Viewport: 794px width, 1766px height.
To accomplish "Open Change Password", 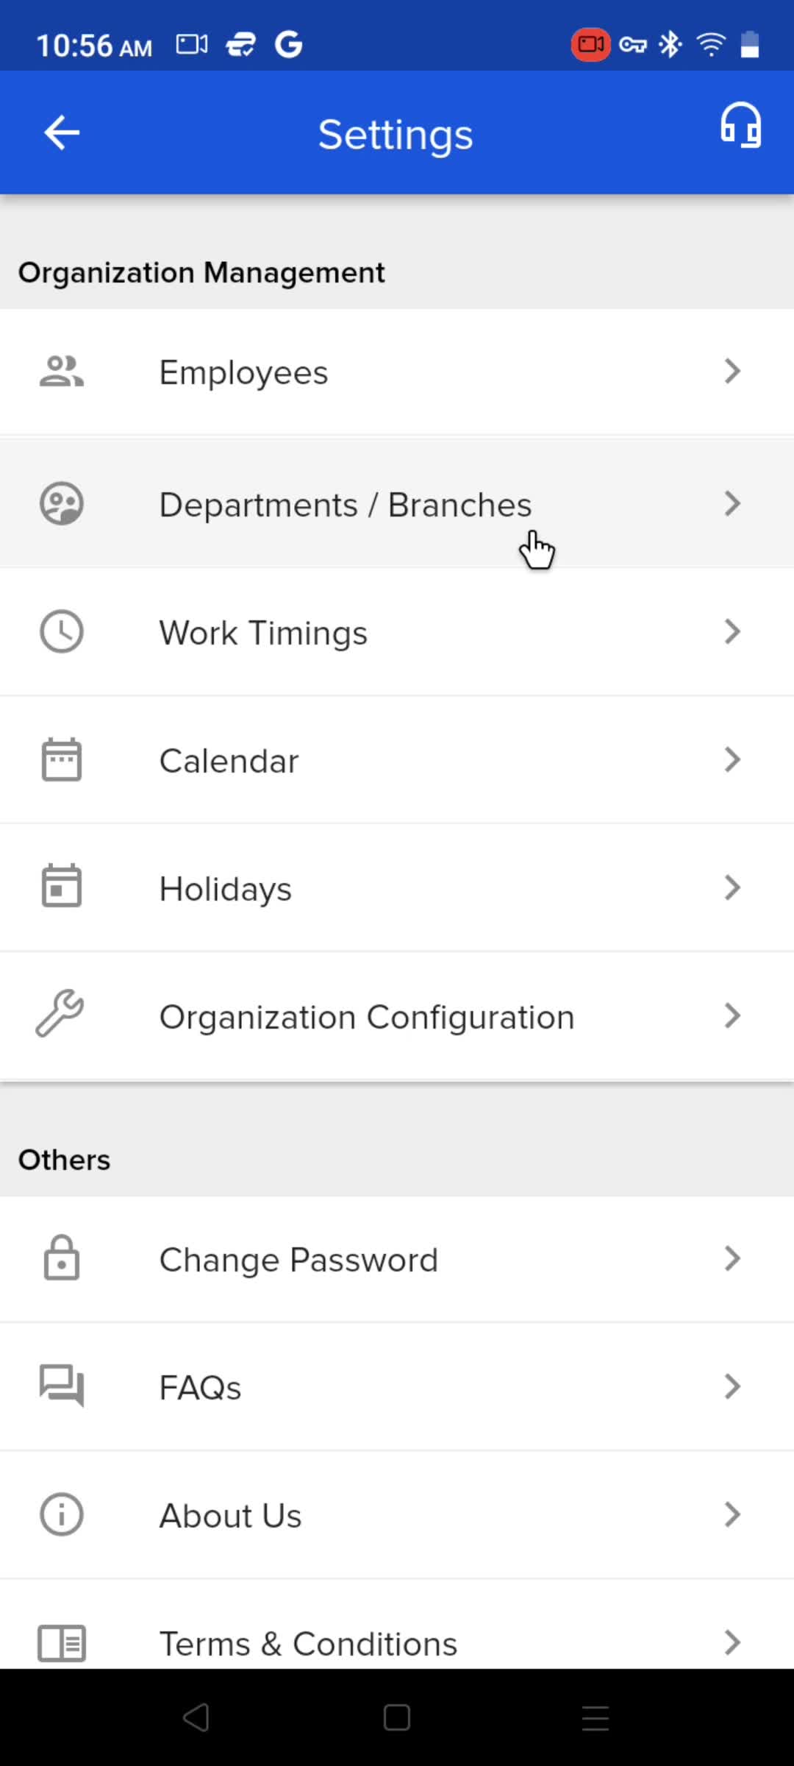I will point(397,1259).
